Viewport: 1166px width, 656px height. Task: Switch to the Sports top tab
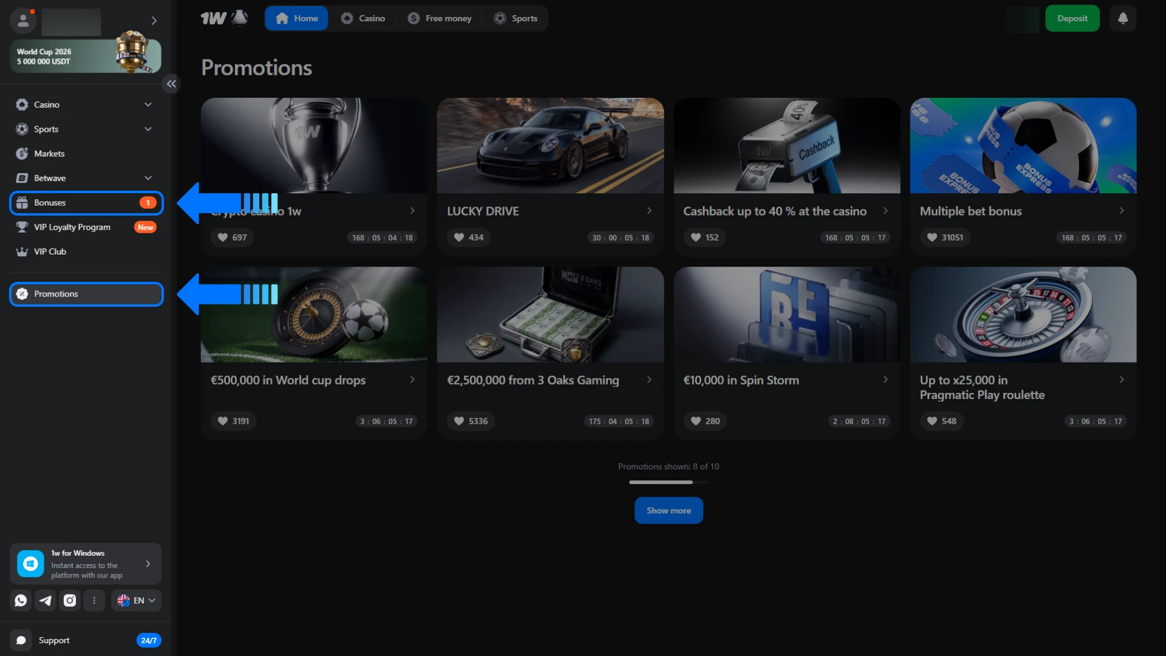click(515, 18)
